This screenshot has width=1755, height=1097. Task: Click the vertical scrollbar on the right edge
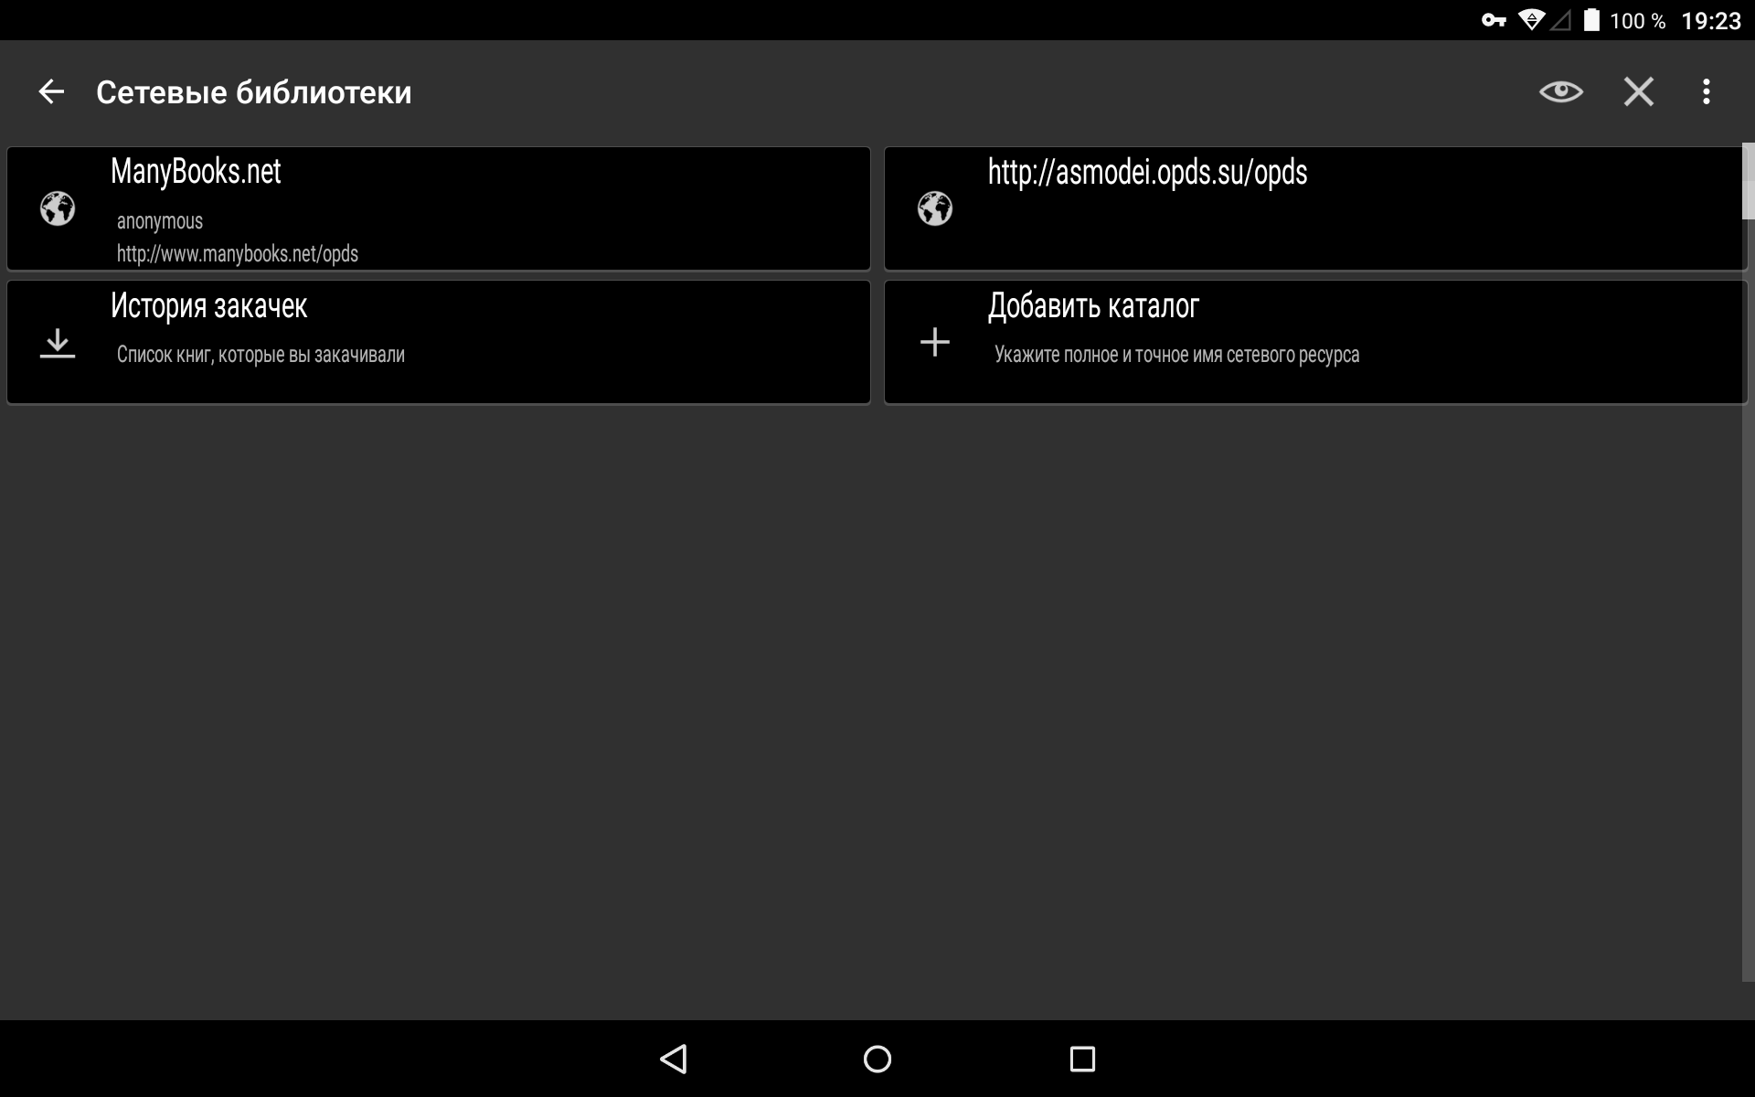click(1748, 182)
